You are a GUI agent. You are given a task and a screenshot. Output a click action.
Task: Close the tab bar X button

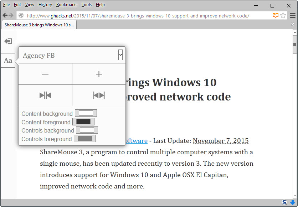coord(293,24)
